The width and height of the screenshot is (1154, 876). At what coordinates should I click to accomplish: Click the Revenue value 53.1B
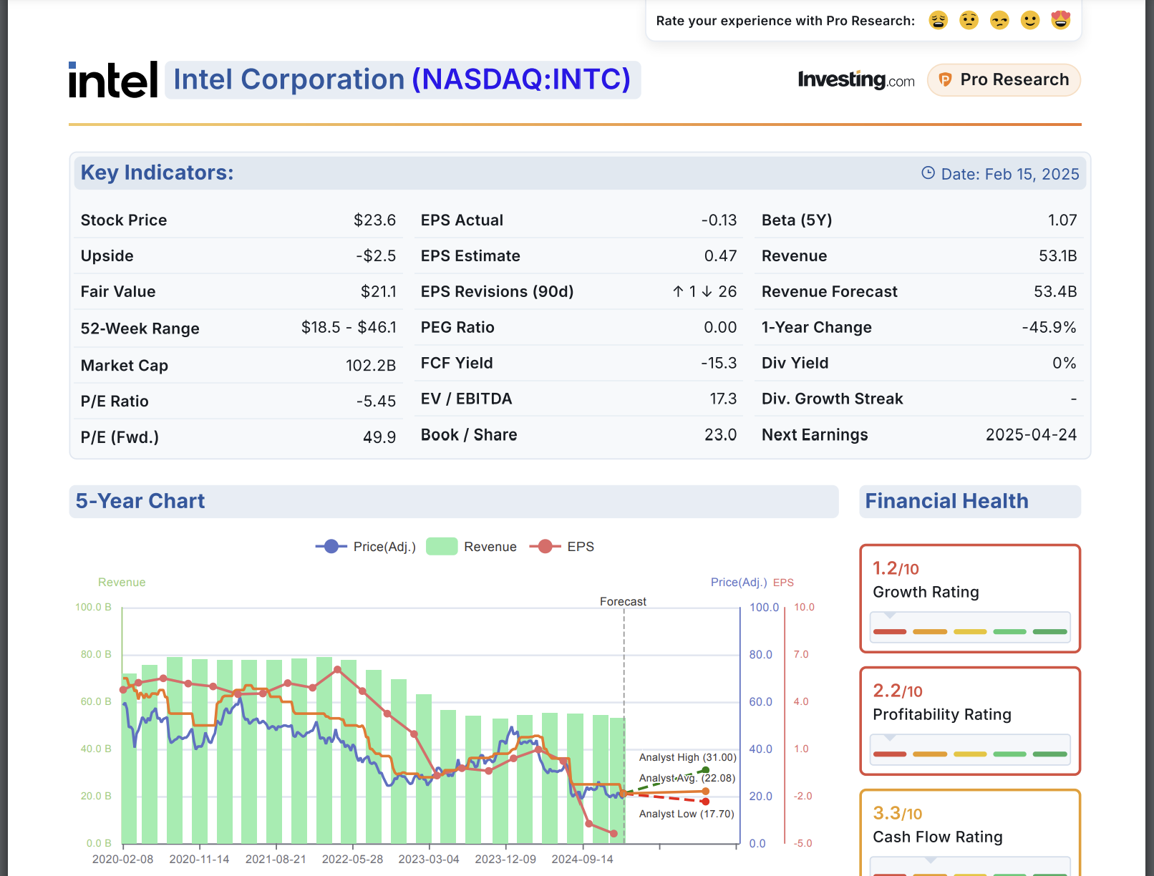pos(1058,256)
